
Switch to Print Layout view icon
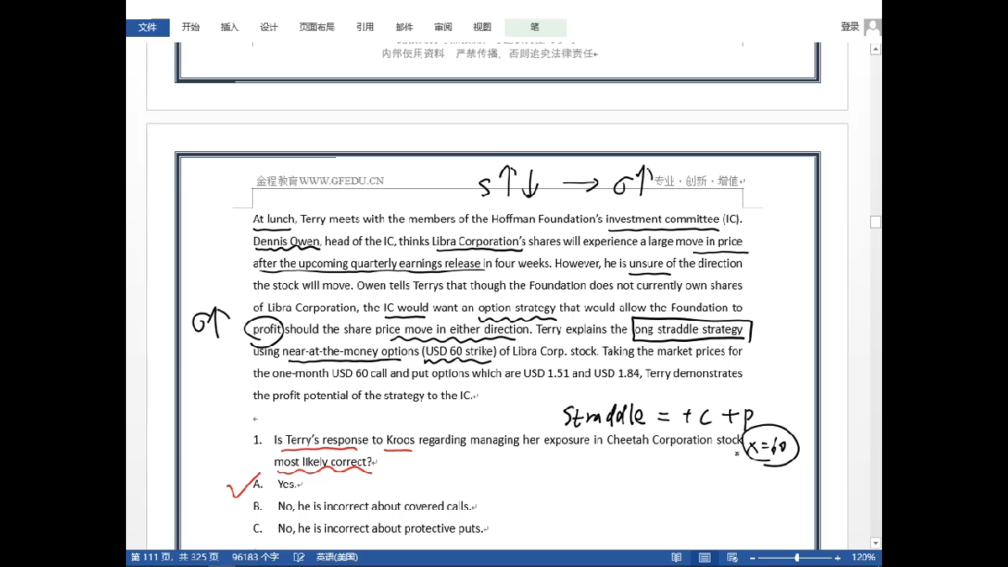click(705, 558)
